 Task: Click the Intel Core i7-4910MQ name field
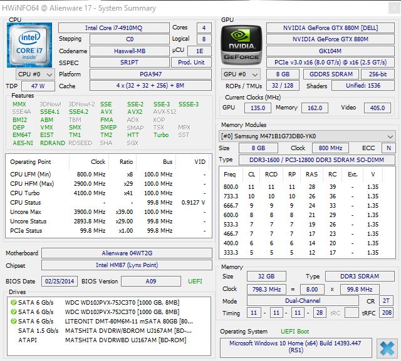pyautogui.click(x=114, y=28)
